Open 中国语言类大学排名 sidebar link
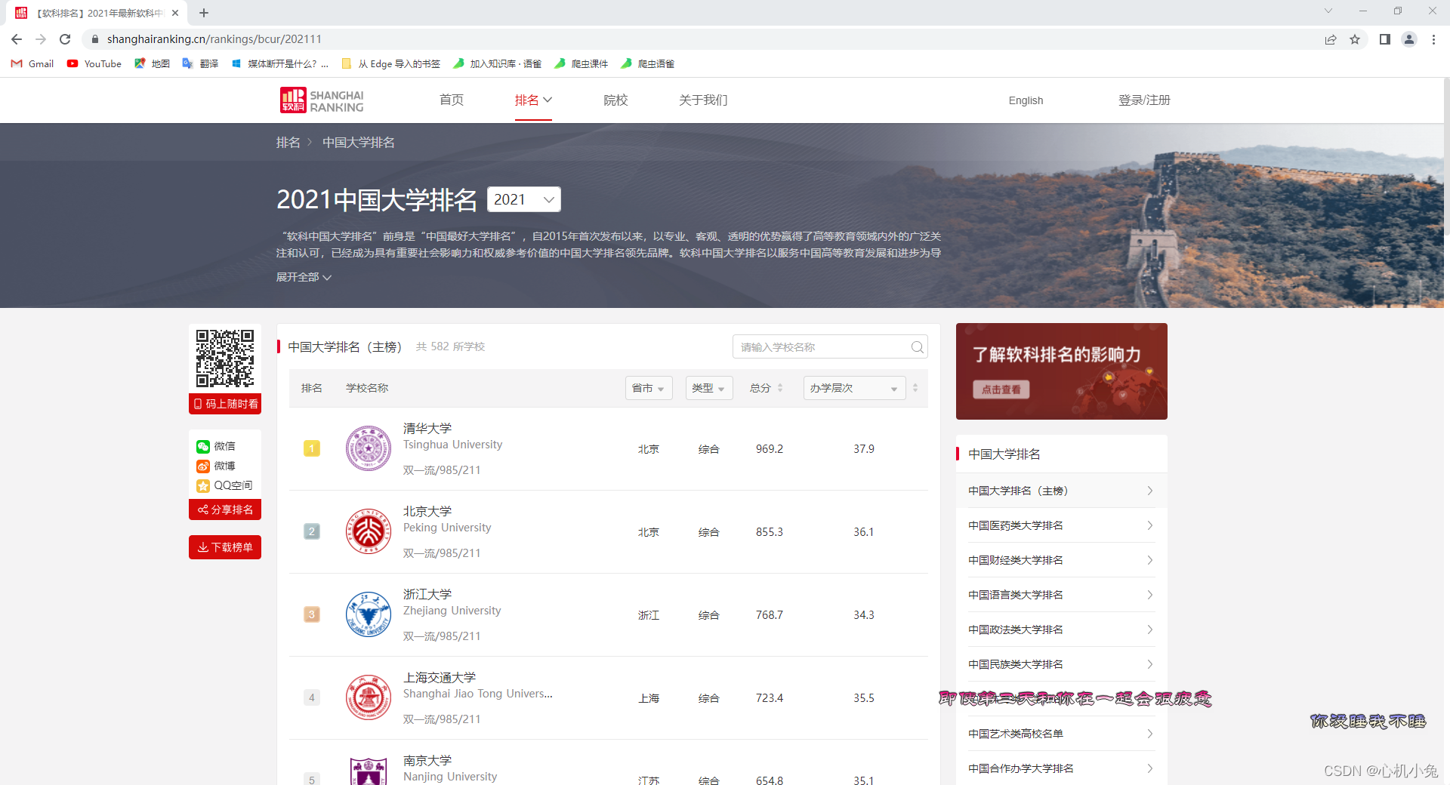Viewport: 1450px width, 785px height. coord(1061,595)
